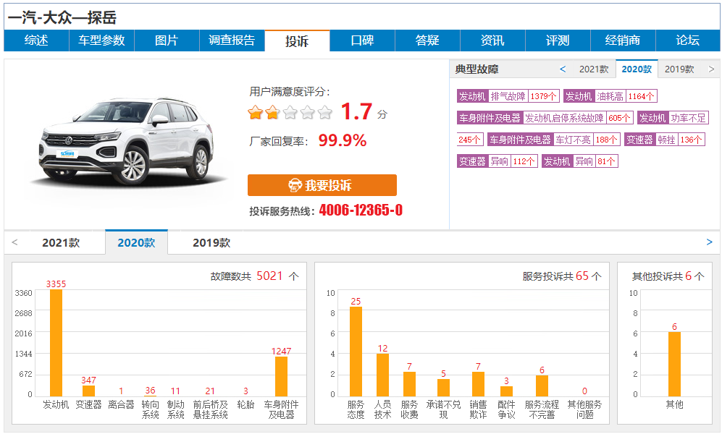Click the 服务态度 25 bar
This screenshot has width=722, height=434.
[356, 352]
